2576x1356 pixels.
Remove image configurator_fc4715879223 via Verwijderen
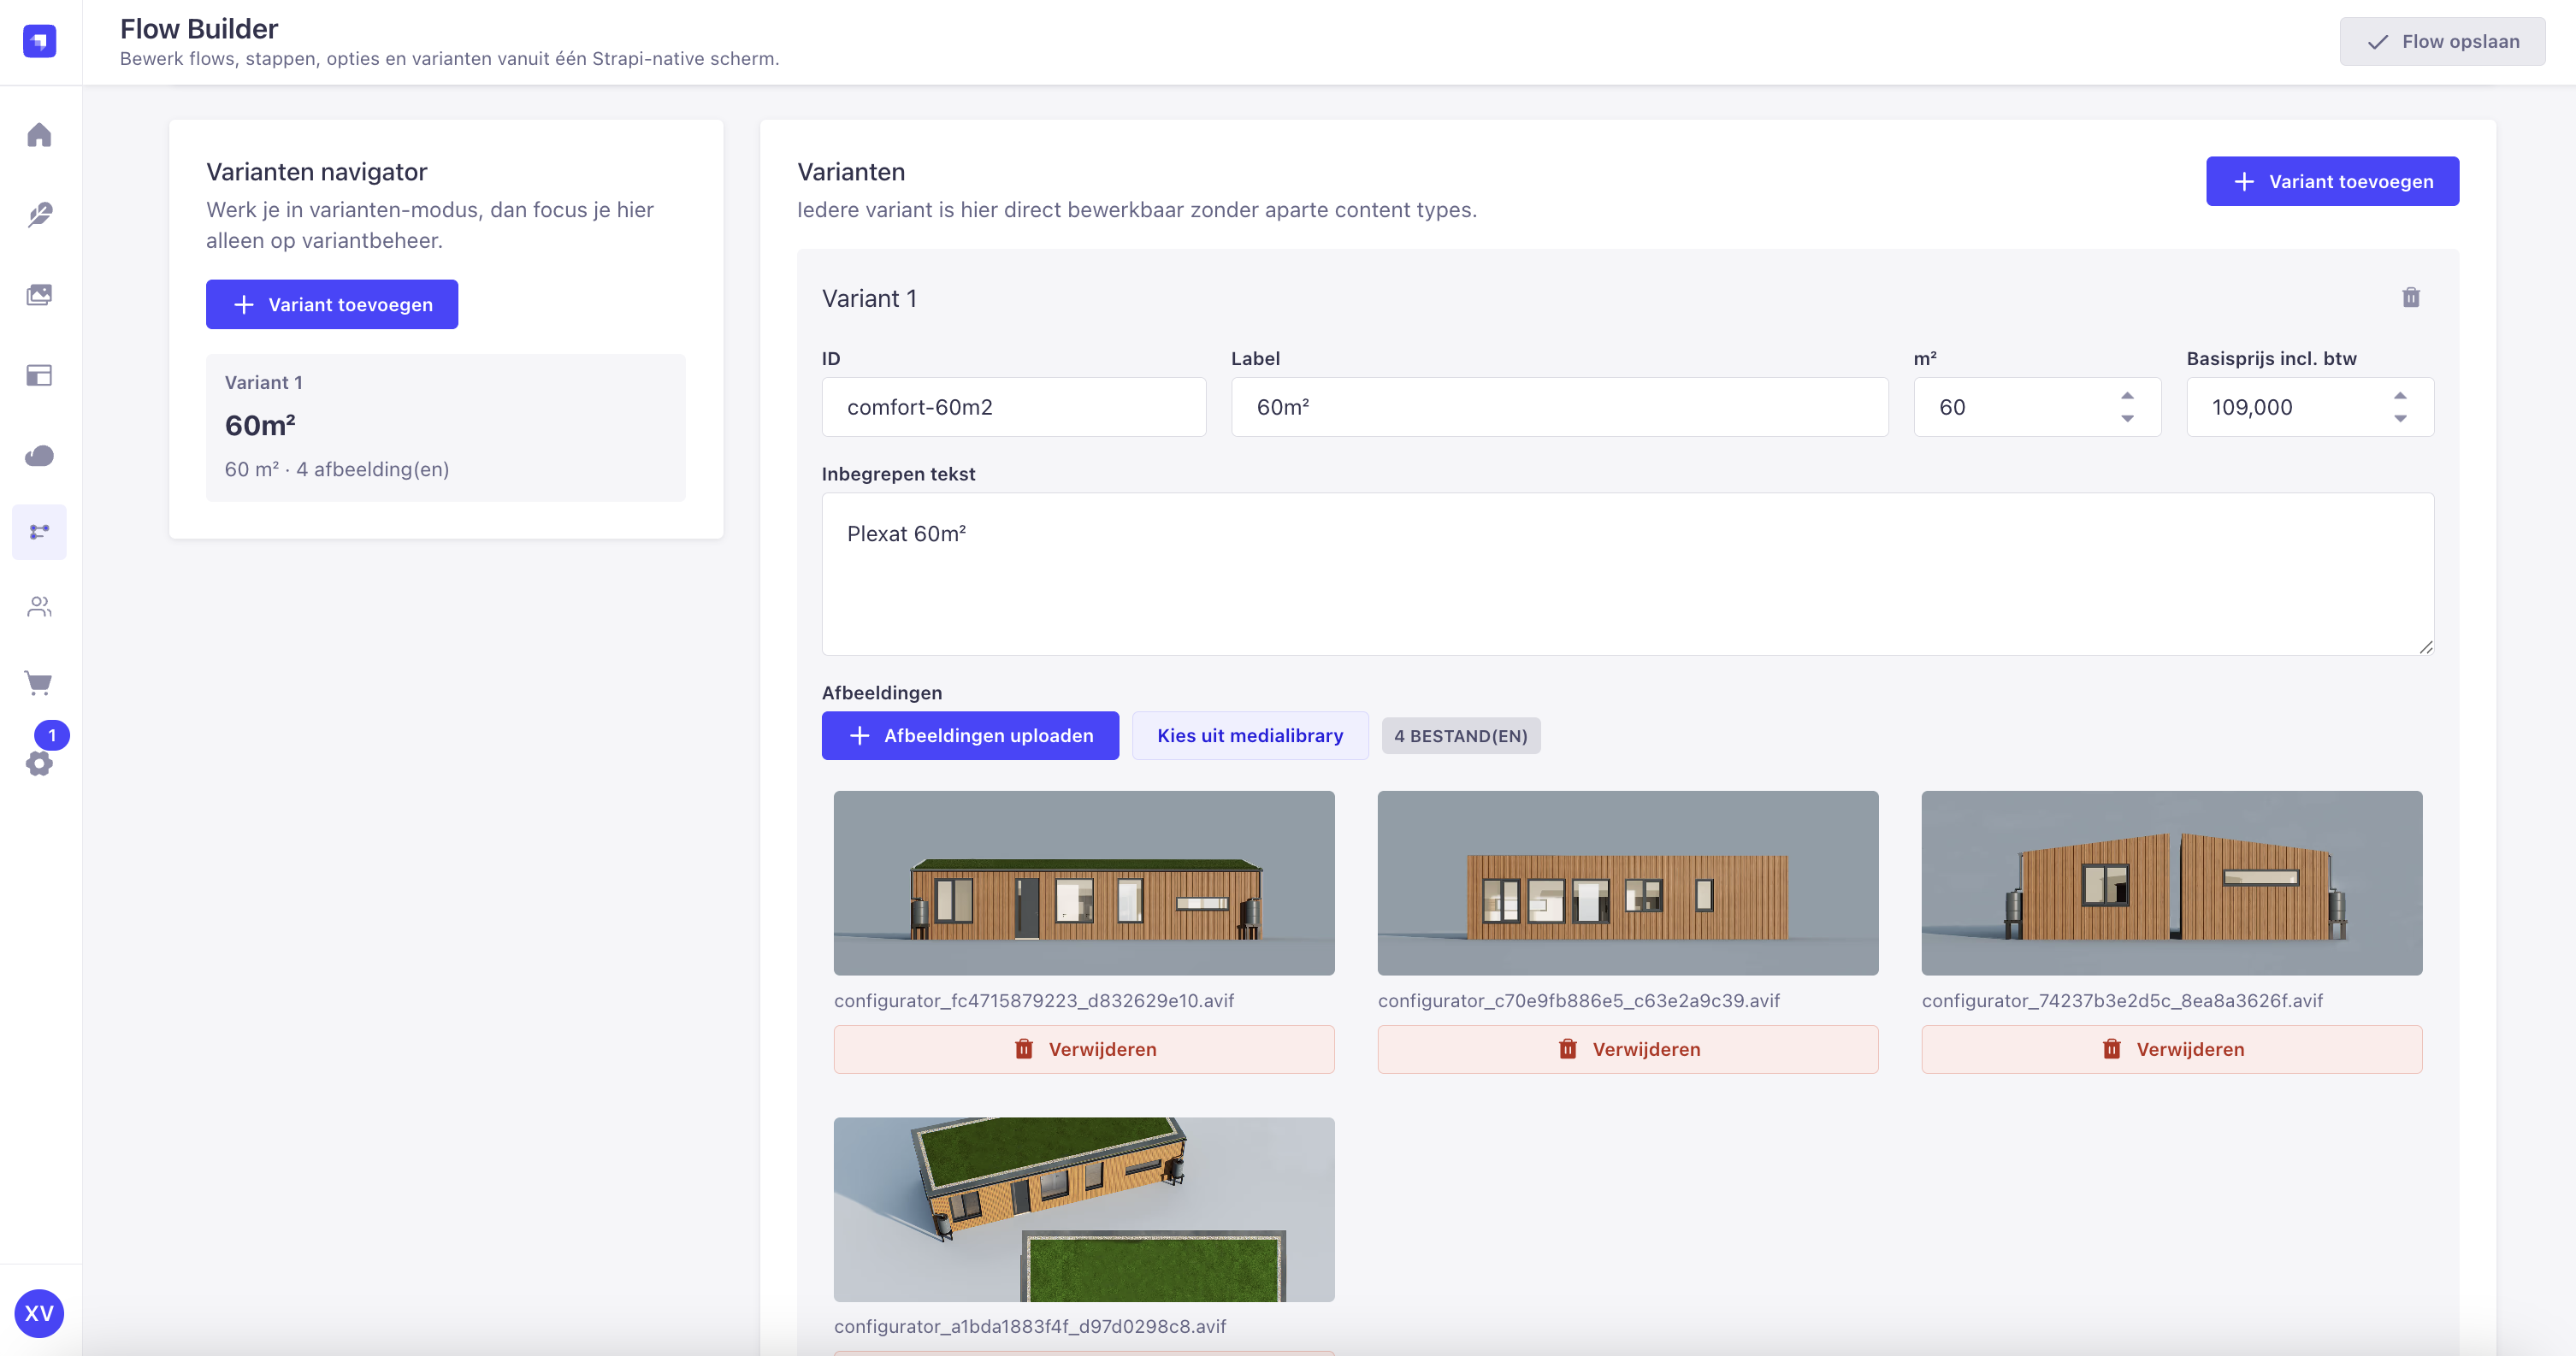(x=1084, y=1049)
